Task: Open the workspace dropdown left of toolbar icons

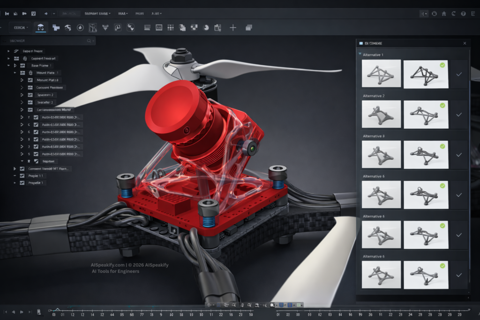Action: point(21,28)
